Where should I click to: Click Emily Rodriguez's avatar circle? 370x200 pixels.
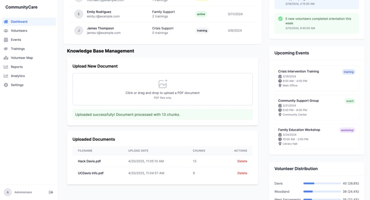tap(79, 14)
